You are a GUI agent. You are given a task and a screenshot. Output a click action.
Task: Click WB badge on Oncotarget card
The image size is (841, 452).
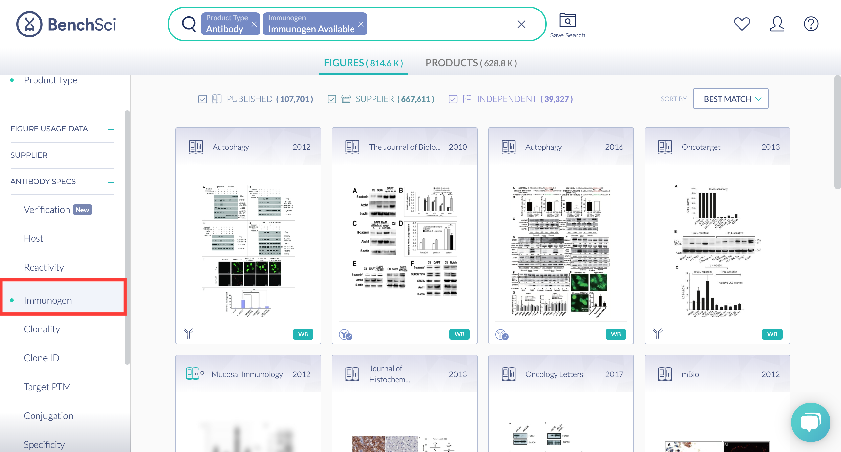point(772,334)
